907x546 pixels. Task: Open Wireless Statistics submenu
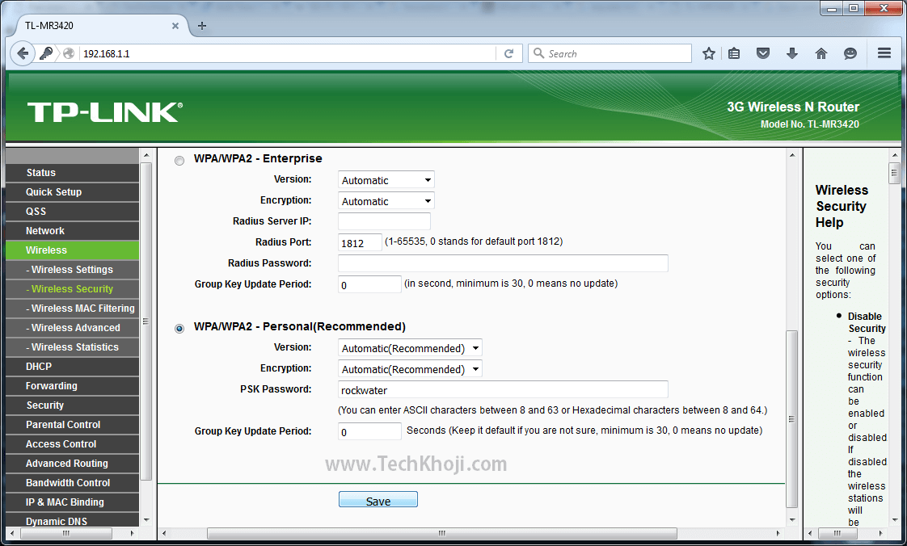72,346
